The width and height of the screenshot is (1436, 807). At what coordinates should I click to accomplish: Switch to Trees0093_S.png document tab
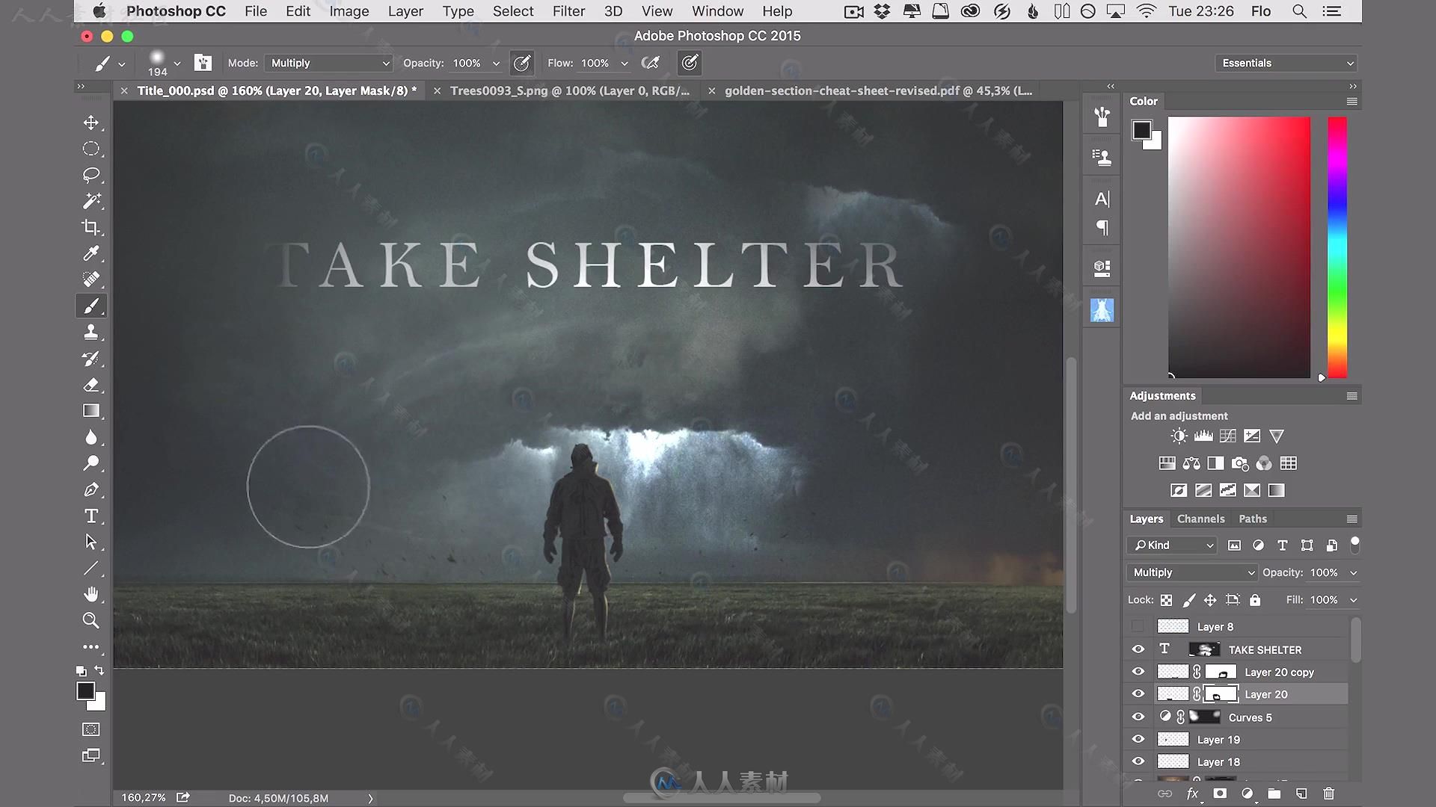(569, 90)
